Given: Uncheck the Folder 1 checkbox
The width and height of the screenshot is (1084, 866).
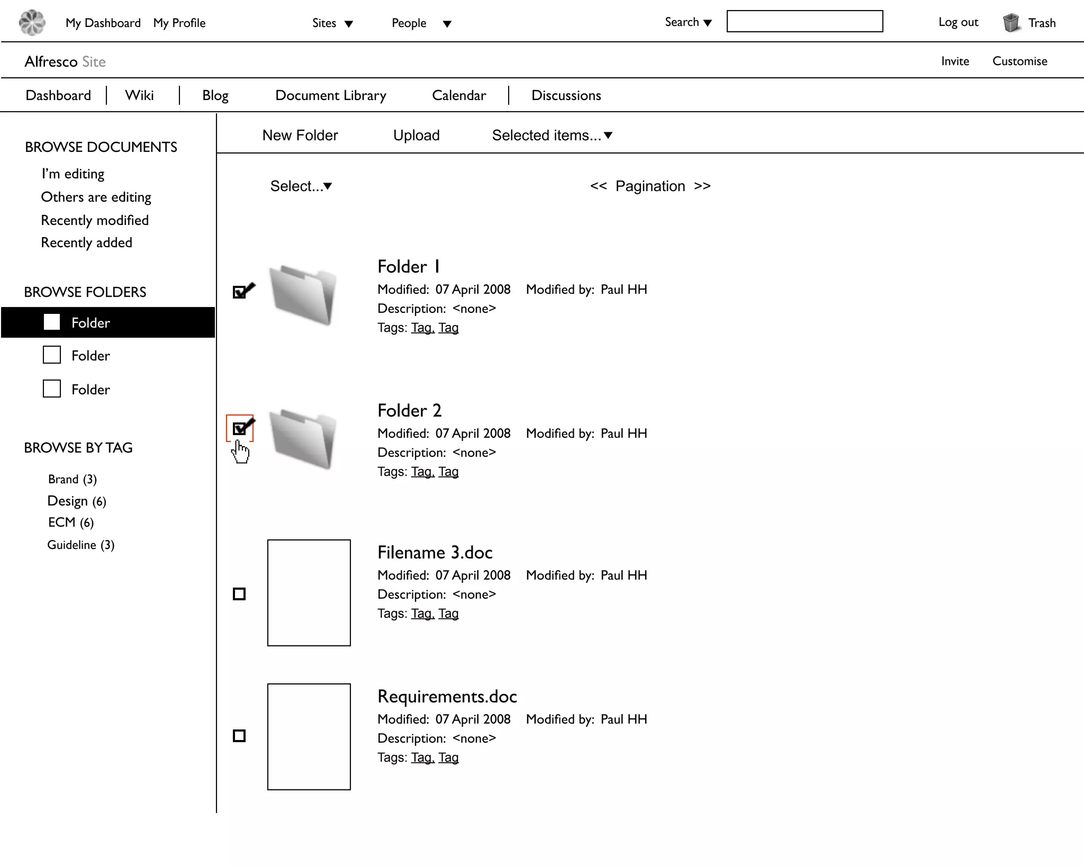Looking at the screenshot, I should (x=239, y=292).
